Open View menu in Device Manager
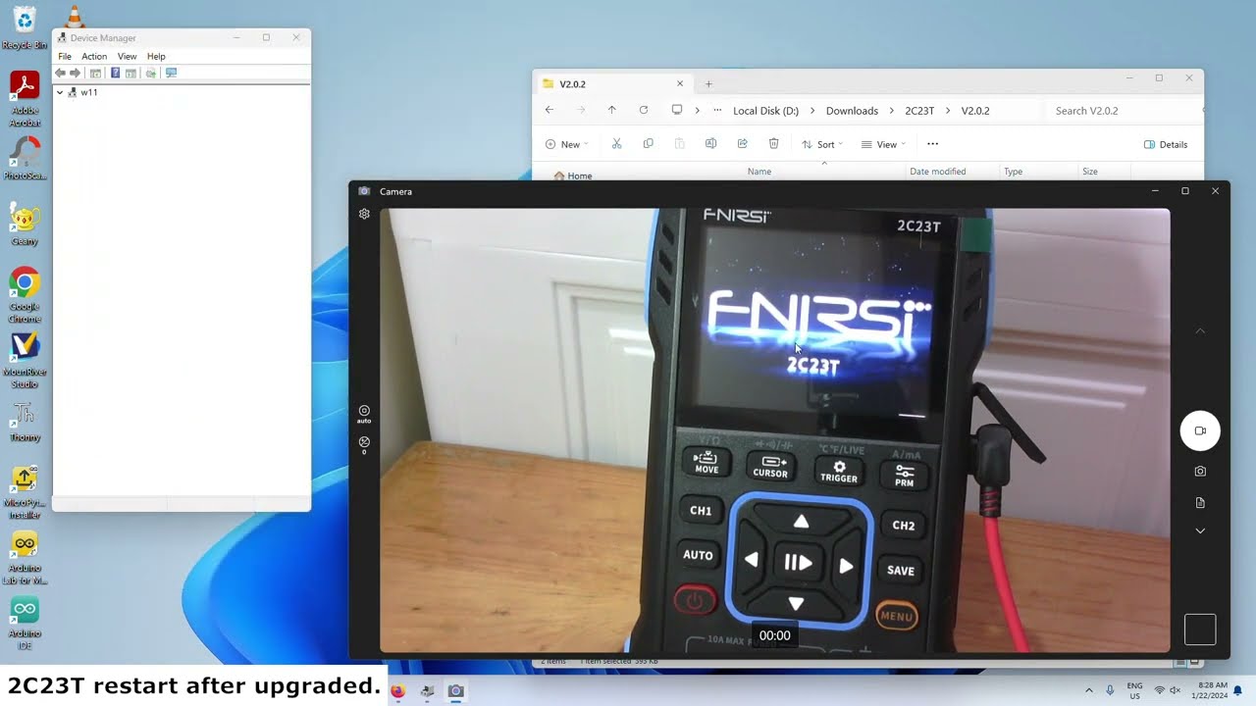The height and width of the screenshot is (706, 1256). click(128, 57)
